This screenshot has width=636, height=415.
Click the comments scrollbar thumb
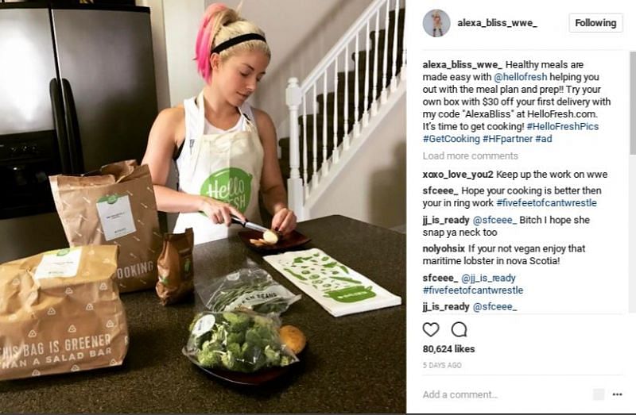[632, 103]
